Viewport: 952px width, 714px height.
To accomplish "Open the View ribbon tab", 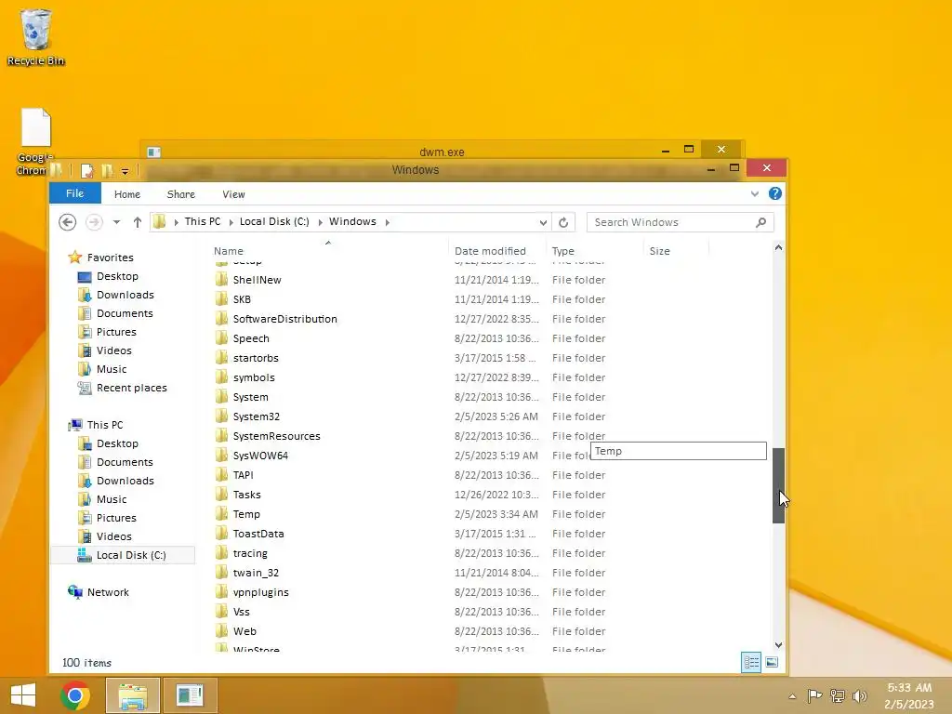I will click(x=233, y=194).
